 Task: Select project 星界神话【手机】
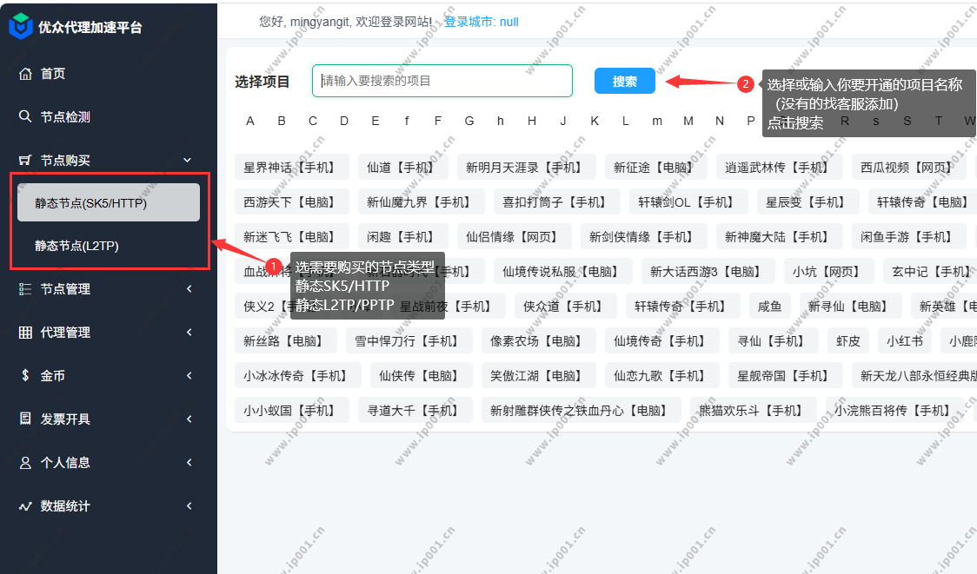click(x=291, y=168)
